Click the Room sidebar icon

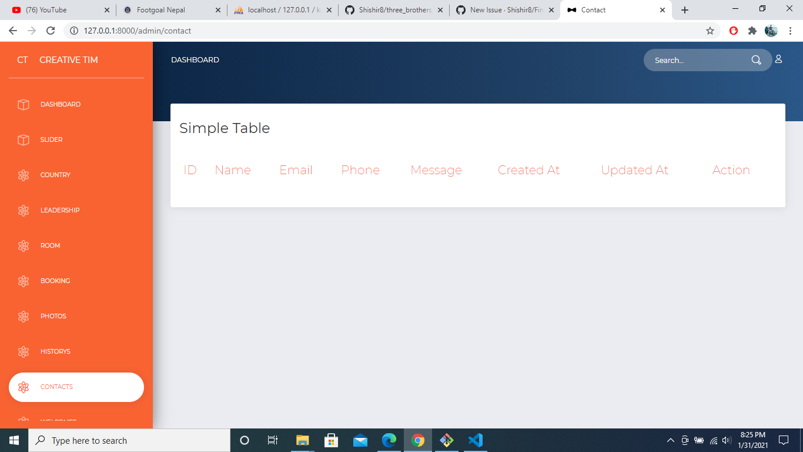24,245
